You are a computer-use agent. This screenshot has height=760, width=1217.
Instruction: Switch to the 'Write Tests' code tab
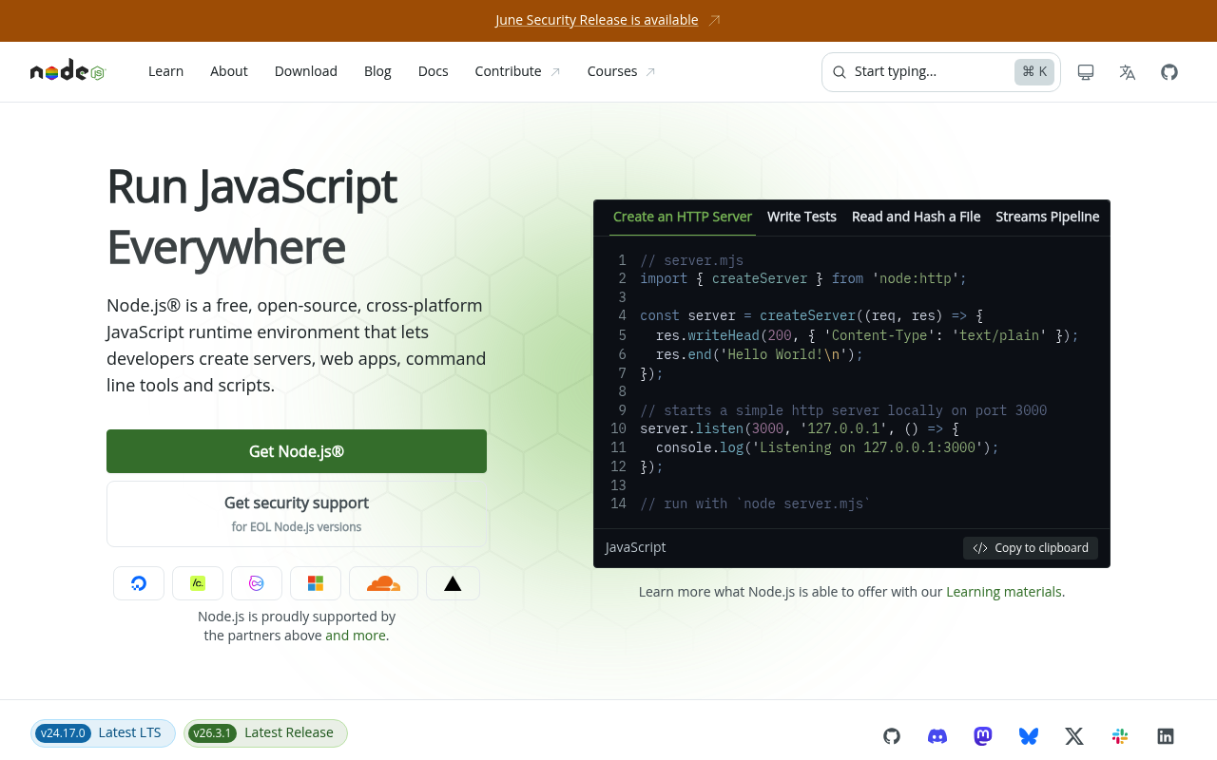tap(802, 217)
